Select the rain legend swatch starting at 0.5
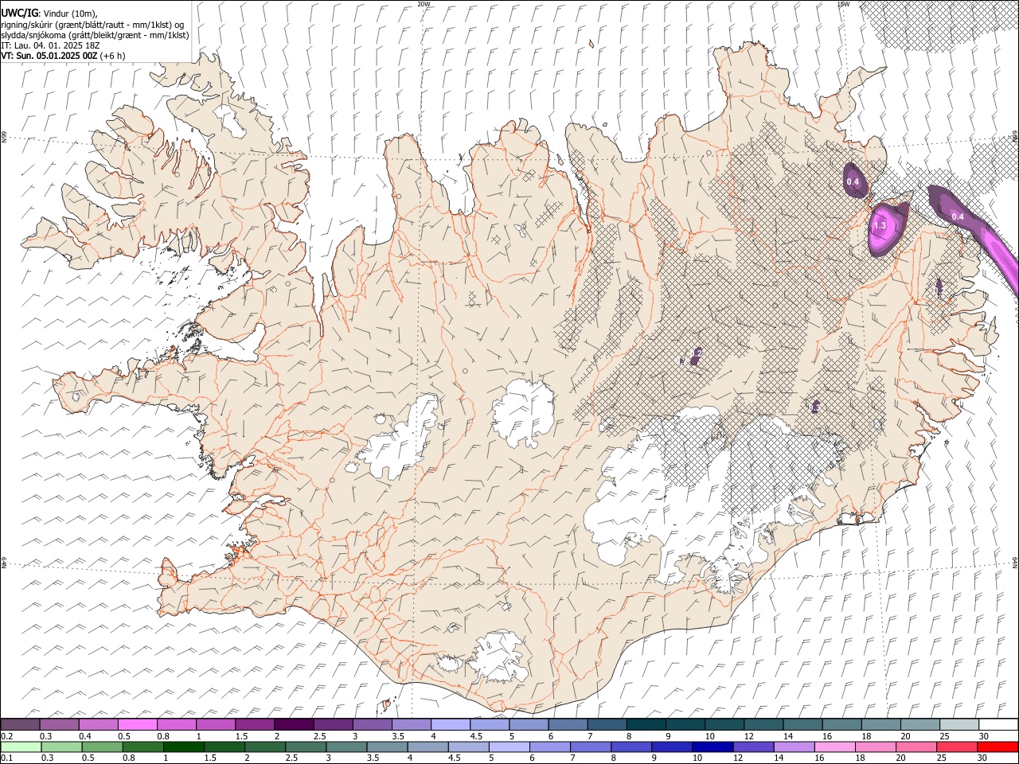Screen dimensions: 1019x764 pos(102,747)
